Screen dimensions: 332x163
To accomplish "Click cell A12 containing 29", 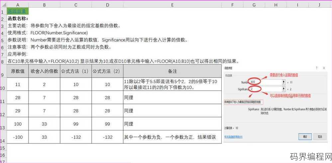I will pyautogui.click(x=18, y=111).
